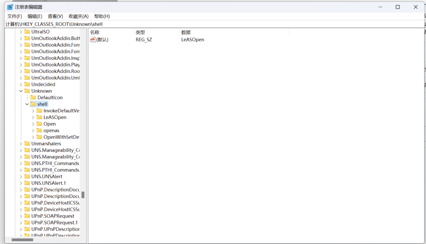Click the UltraISO folder icon
The width and height of the screenshot is (426, 244).
[x=27, y=32]
